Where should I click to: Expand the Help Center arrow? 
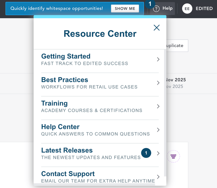coord(158,130)
